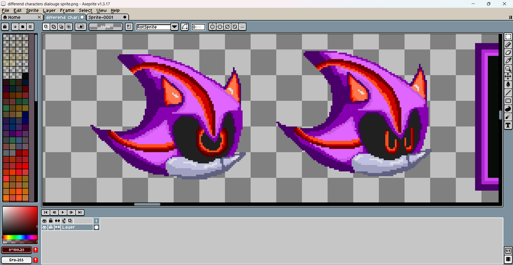
Task: Choose Intersect selection mode icon
Action: [x=69, y=27]
